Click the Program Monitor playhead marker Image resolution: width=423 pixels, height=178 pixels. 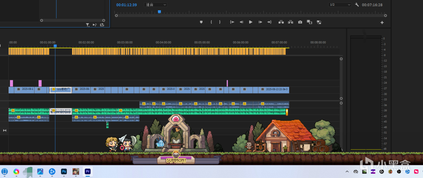(159, 12)
